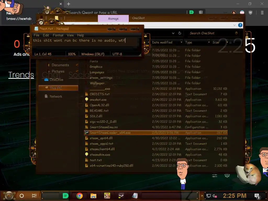The height and width of the screenshot is (201, 268).
Task: Open Notepad File menu
Action: (x=36, y=35)
